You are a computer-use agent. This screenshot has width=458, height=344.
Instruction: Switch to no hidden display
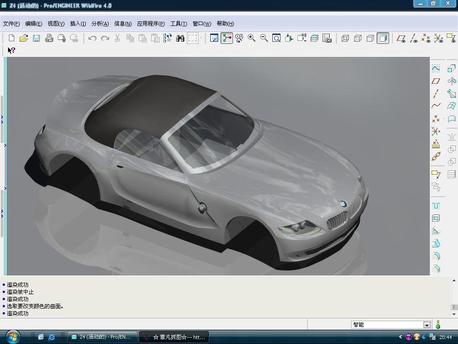click(x=370, y=38)
